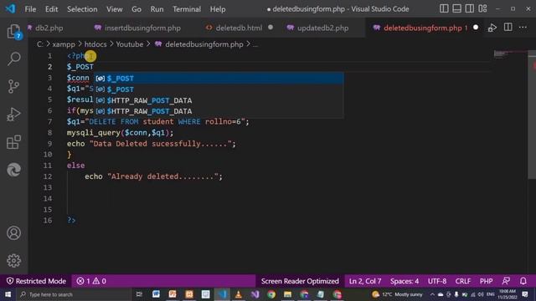Split the editor to the right
536x301 pixels.
pyautogui.click(x=508, y=28)
